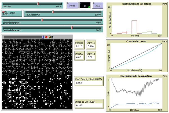Viewport: 169px width, 113px height.
Task: Toggle the view updates on/off icon
Action: point(51,37)
